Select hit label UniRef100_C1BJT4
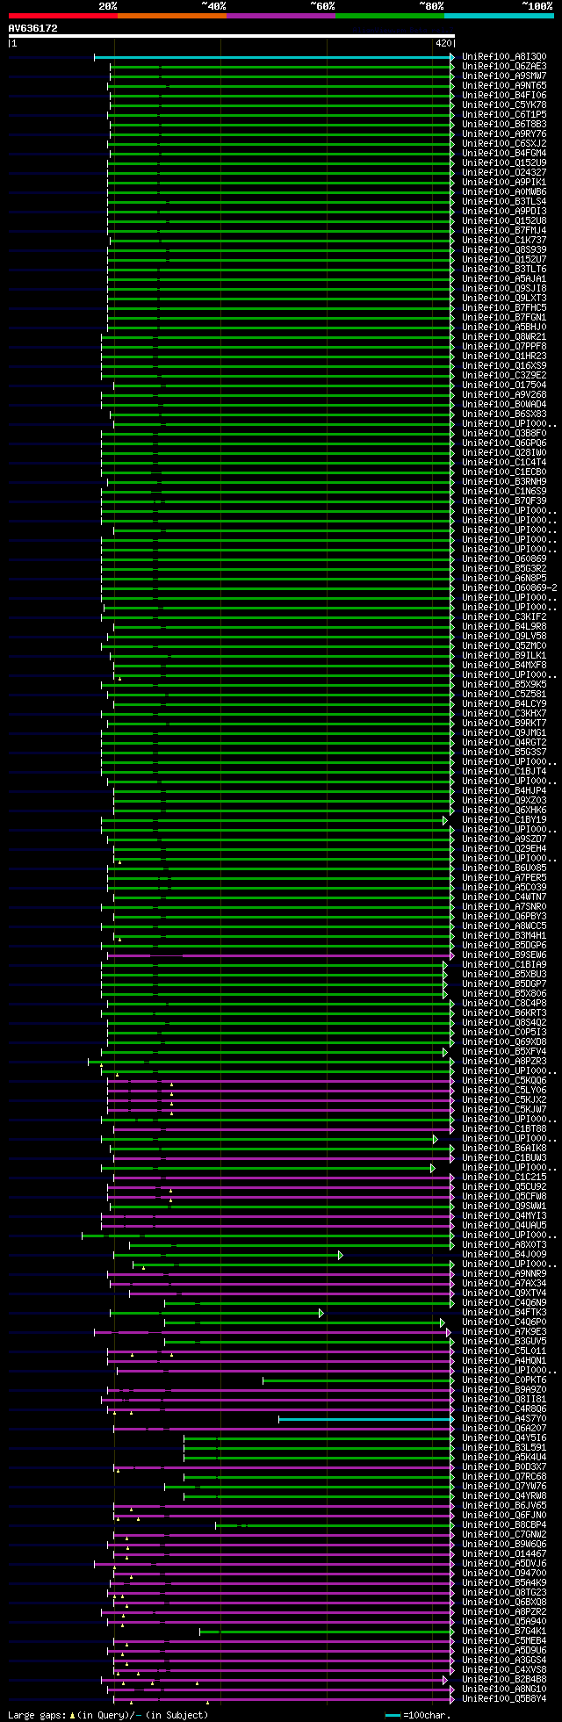 pos(504,772)
